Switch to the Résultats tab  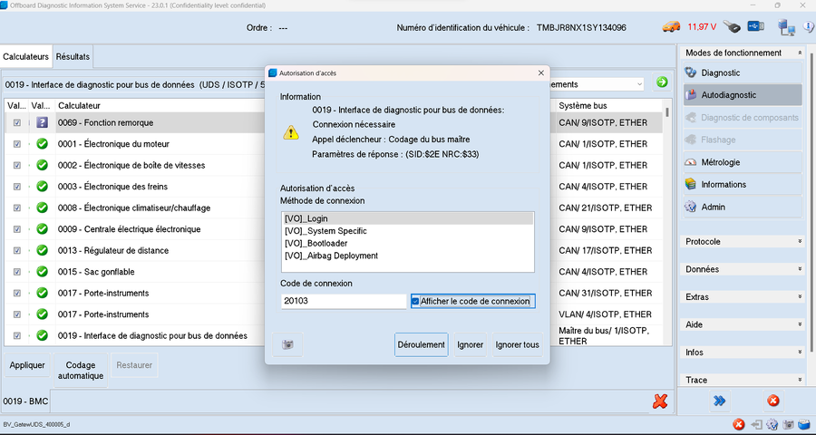pos(73,56)
